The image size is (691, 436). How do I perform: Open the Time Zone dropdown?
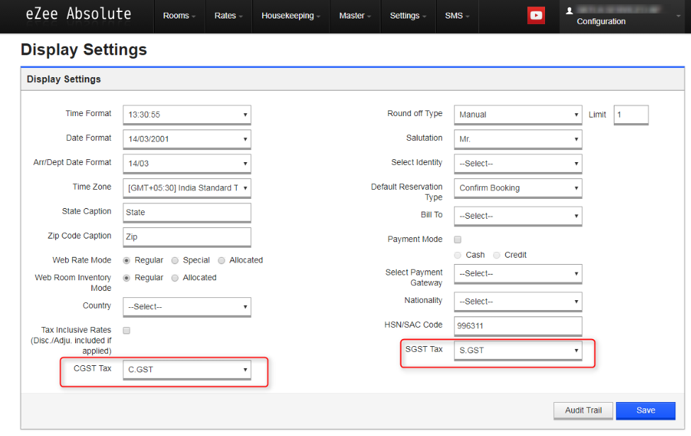pos(187,188)
